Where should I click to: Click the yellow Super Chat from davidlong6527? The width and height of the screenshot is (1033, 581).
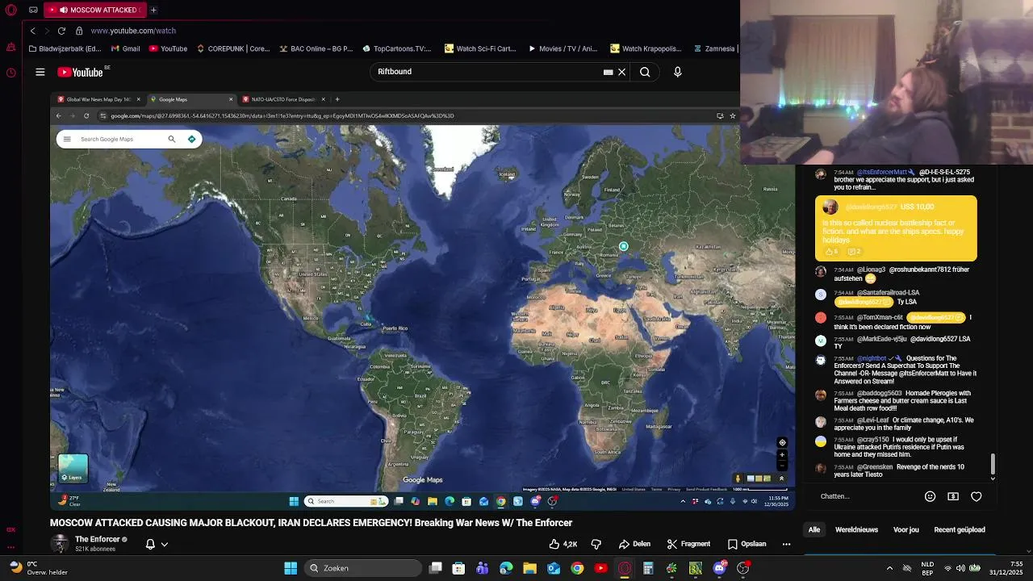[896, 228]
